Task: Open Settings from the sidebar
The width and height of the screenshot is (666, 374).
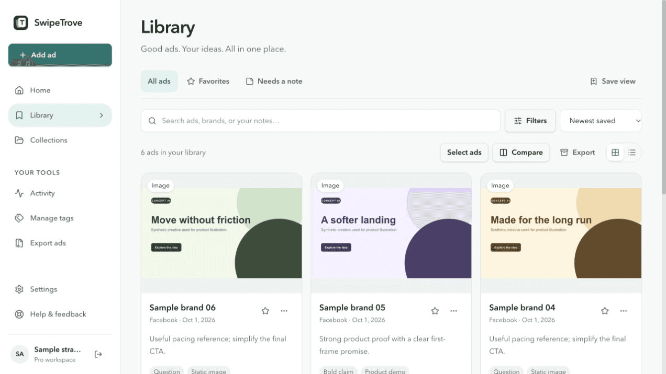Action: [60, 289]
